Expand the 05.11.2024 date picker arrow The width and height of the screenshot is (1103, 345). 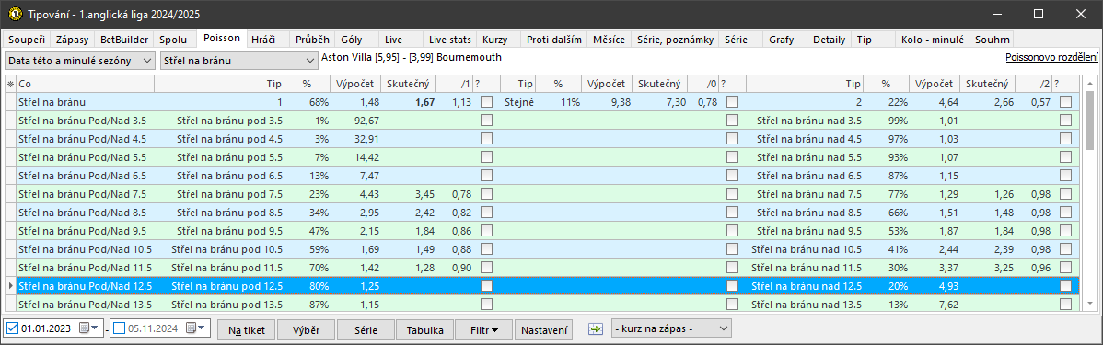(202, 328)
